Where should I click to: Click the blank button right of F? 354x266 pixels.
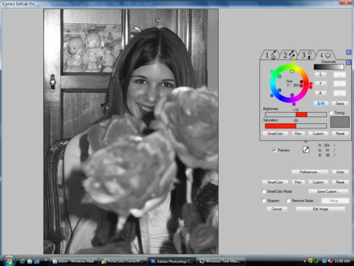pyautogui.click(x=340, y=84)
